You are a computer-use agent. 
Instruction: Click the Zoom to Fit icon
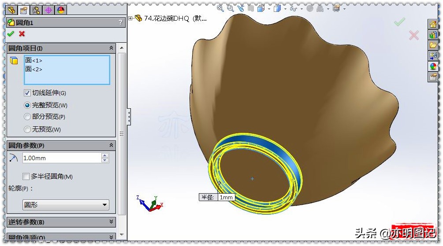(220, 8)
